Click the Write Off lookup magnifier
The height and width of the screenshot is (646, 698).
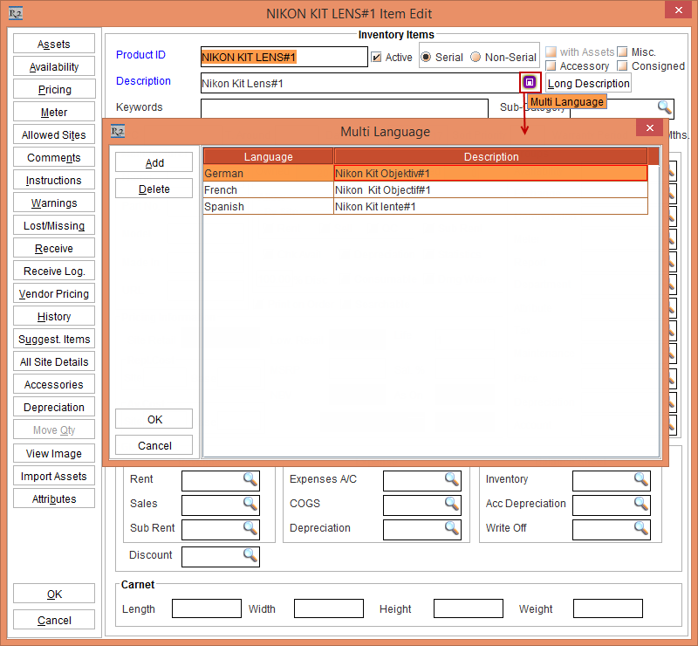click(641, 528)
